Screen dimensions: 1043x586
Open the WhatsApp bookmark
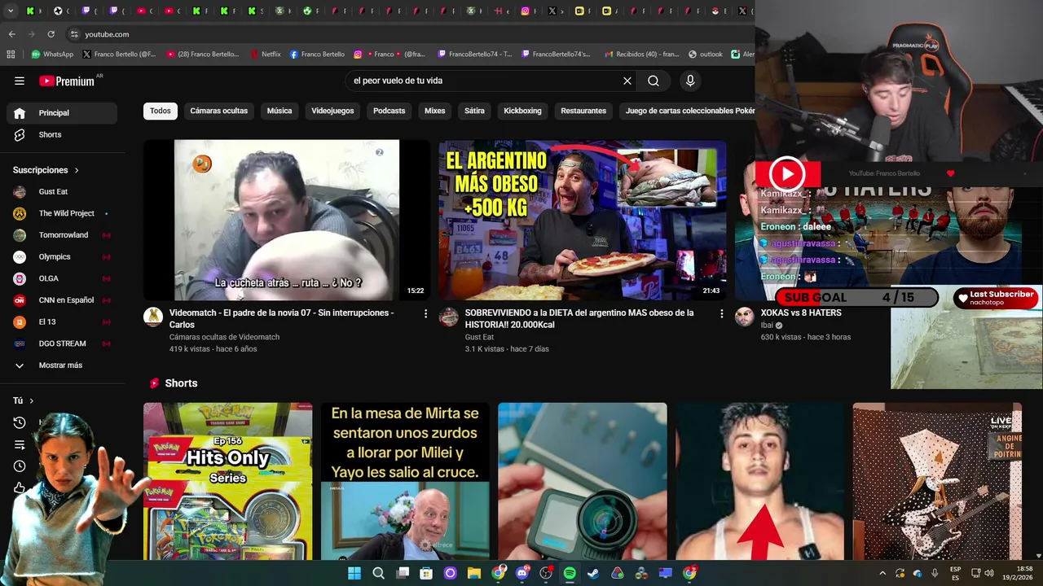pos(52,55)
